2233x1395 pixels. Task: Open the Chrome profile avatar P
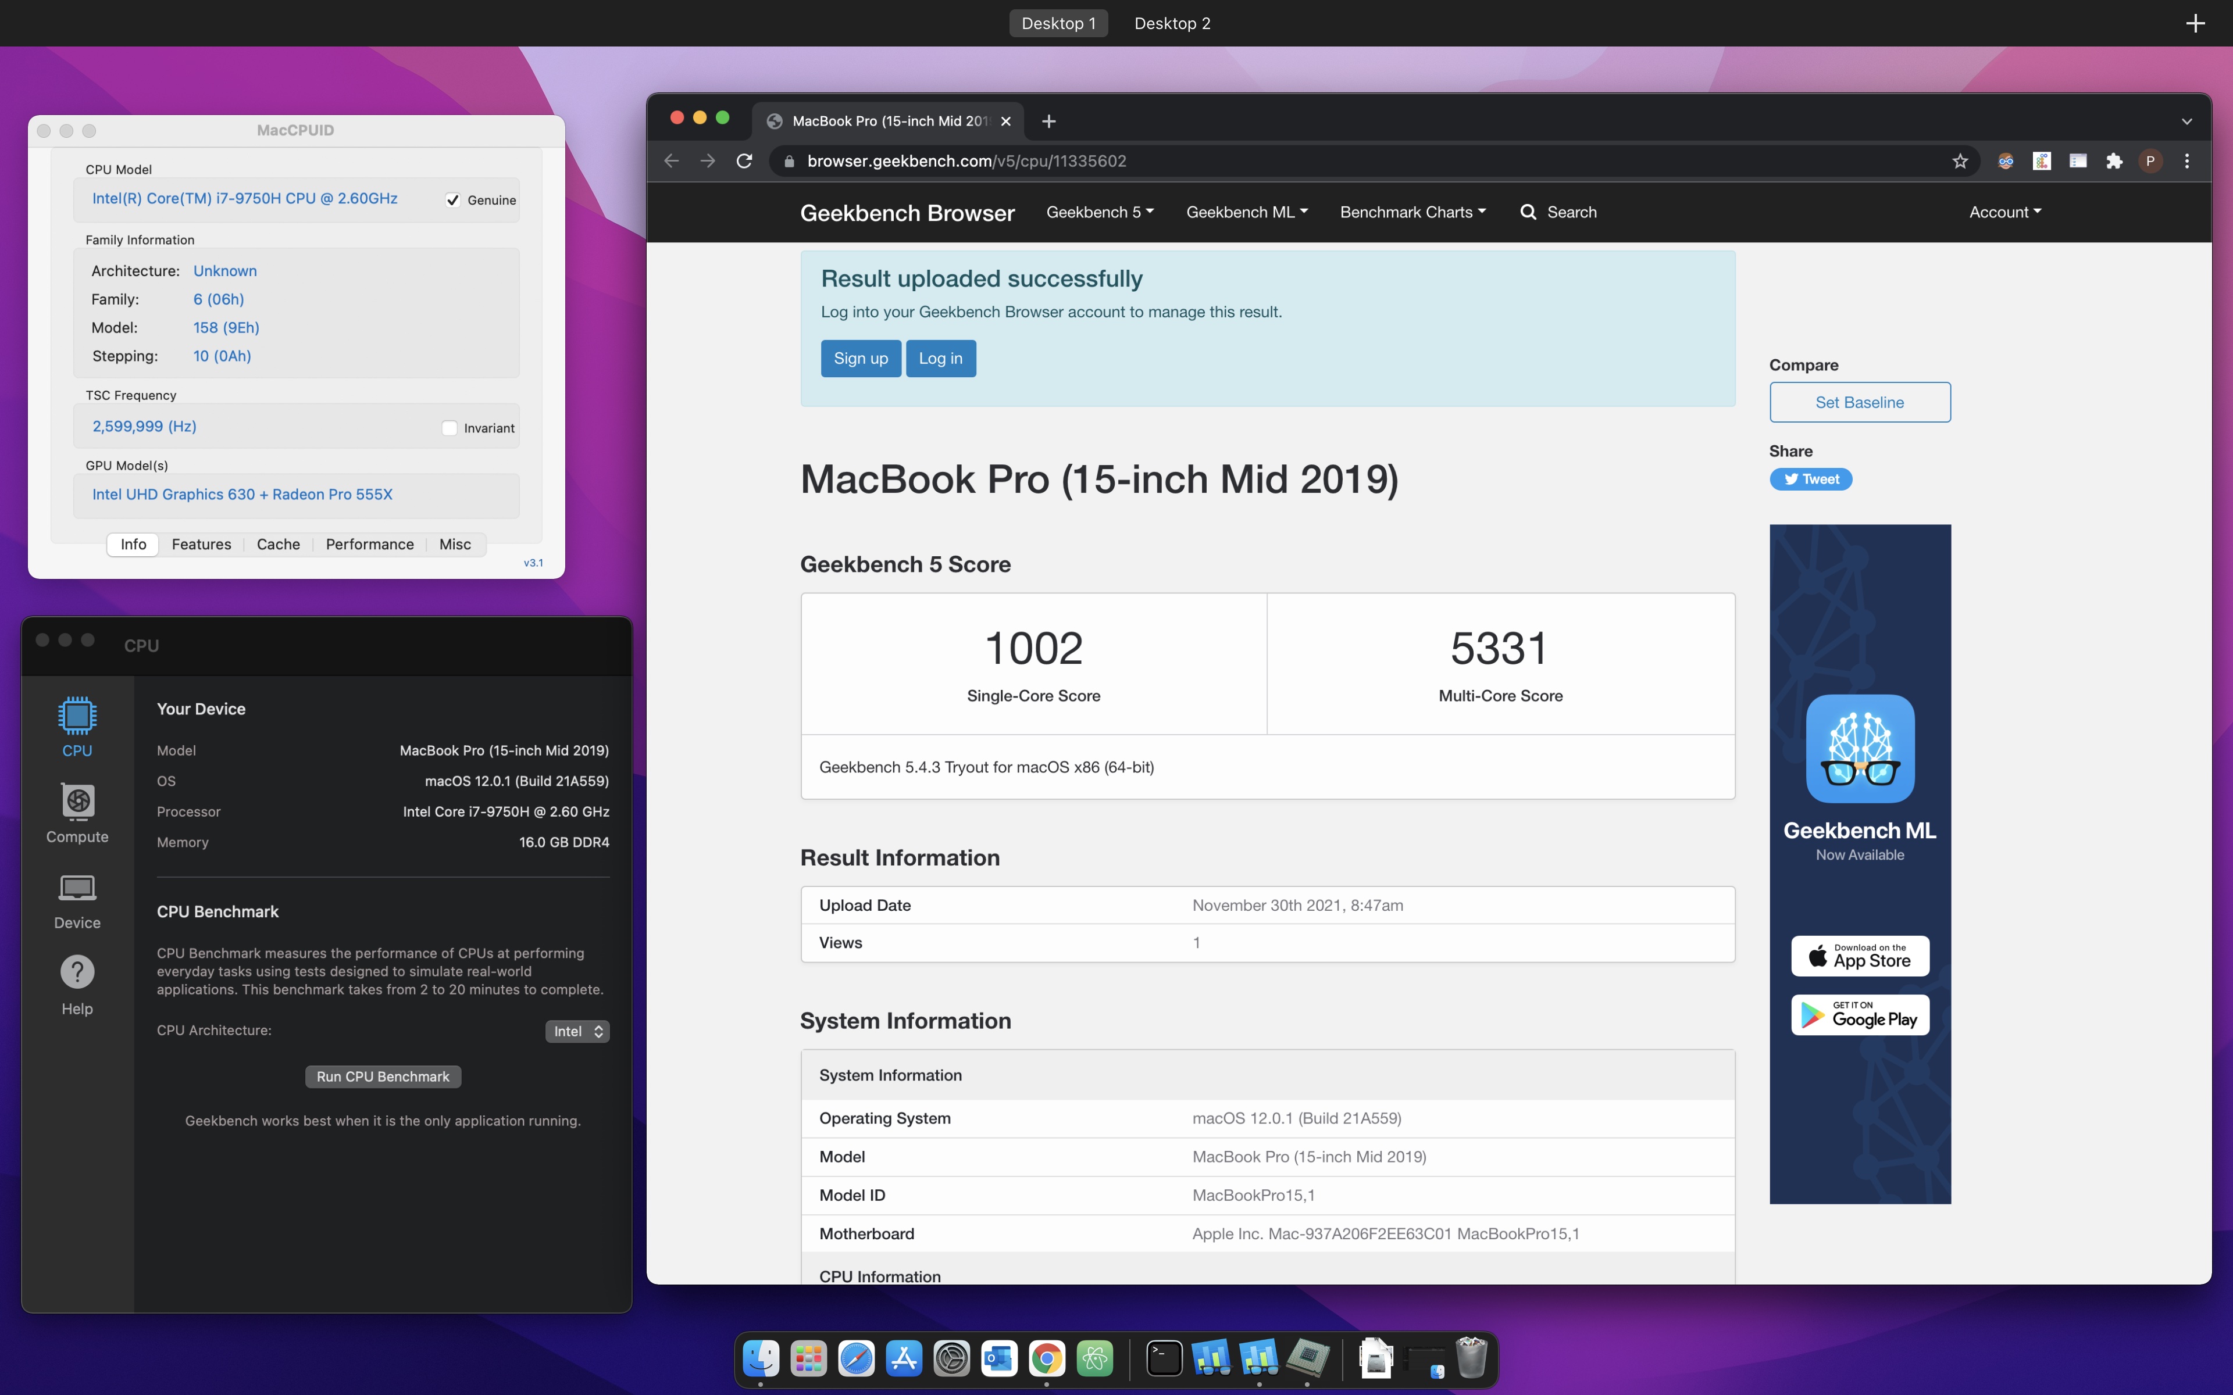[2150, 160]
